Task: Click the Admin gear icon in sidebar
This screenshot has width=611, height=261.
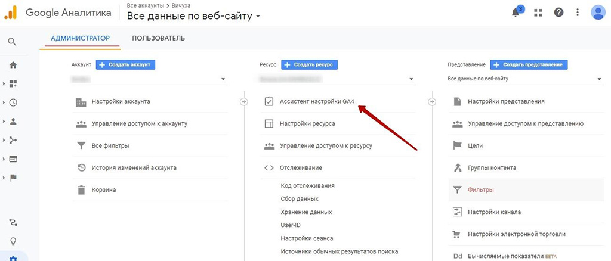Action: (13, 258)
